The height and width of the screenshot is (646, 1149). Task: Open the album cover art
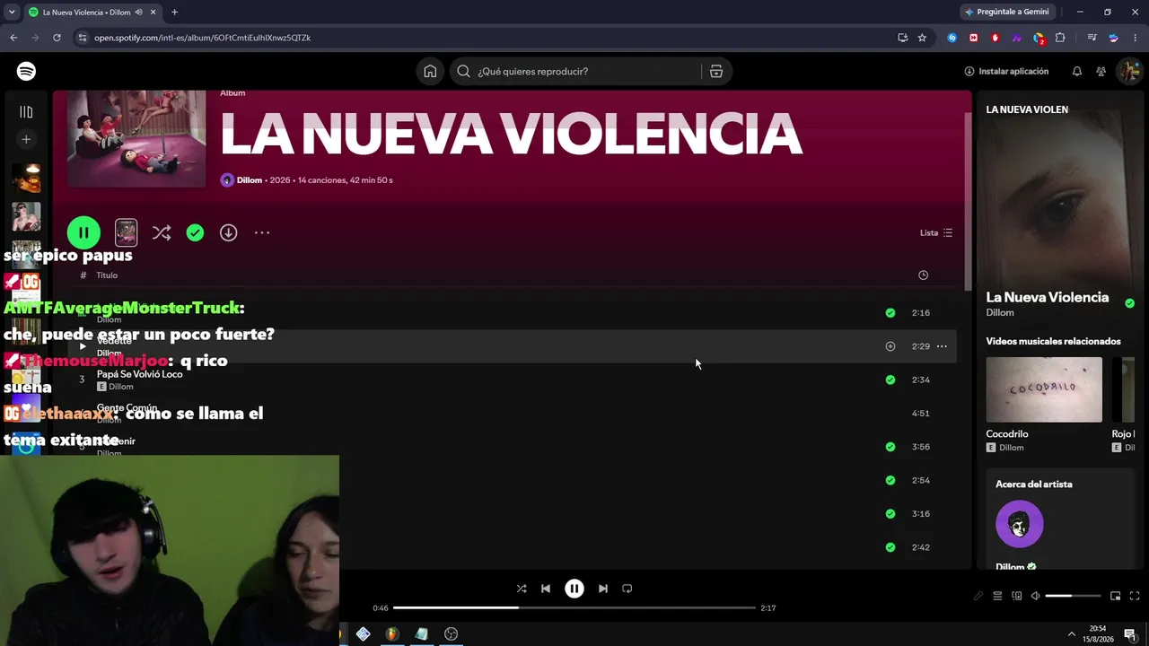tap(136, 138)
